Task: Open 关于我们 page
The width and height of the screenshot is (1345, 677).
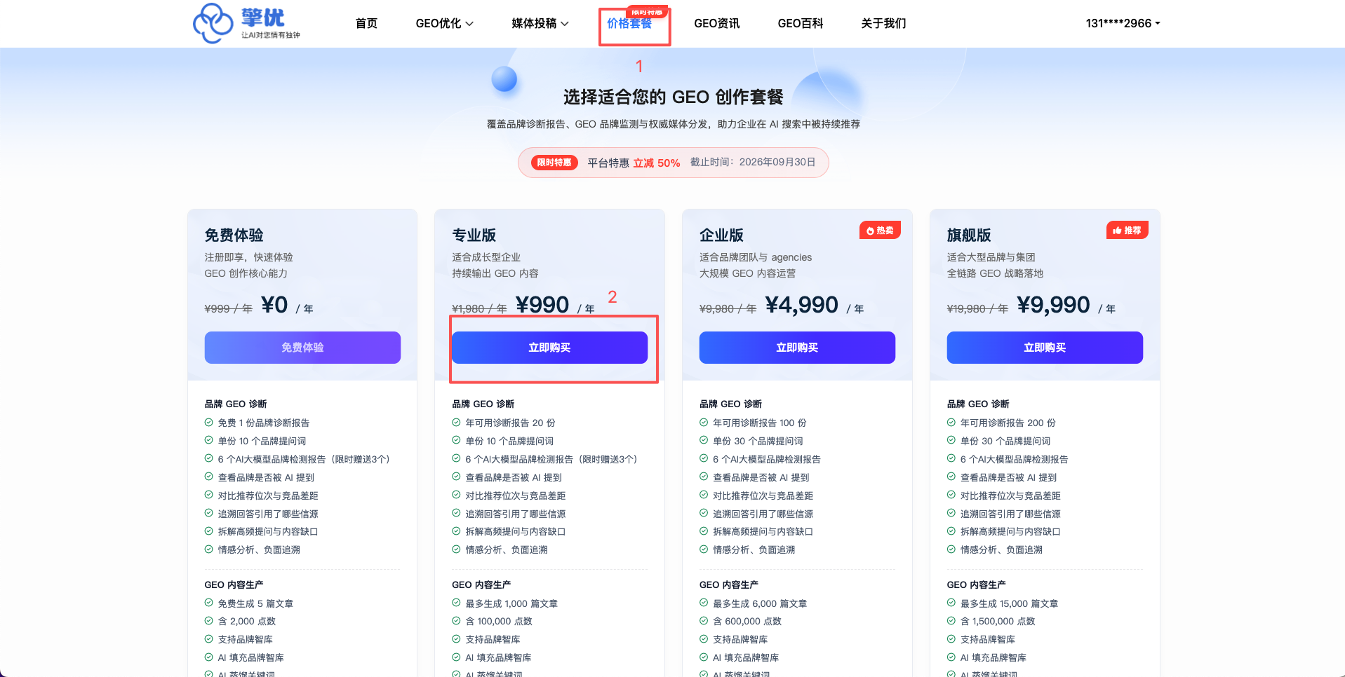Action: [883, 23]
